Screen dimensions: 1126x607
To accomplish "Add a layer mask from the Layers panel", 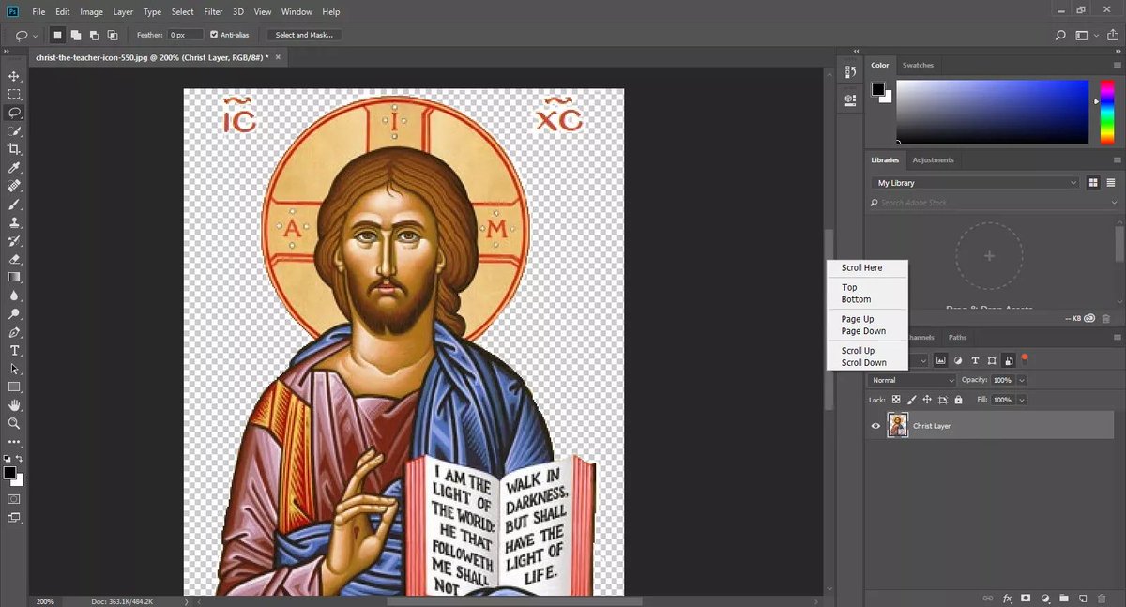I will click(1026, 598).
